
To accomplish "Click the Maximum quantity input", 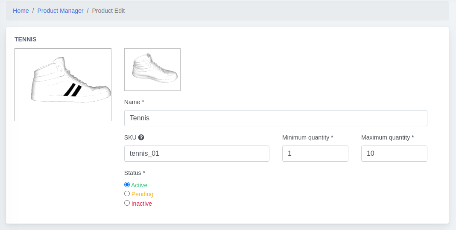I will coord(394,154).
